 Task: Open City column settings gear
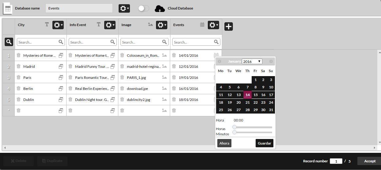[58, 25]
